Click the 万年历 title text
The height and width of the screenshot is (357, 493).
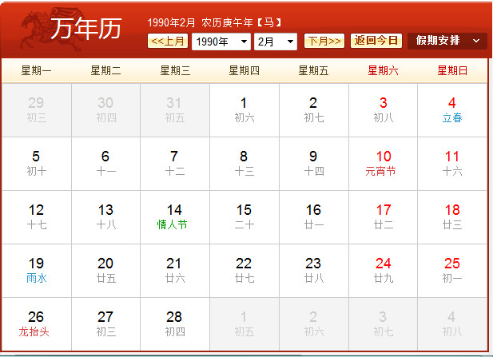[x=85, y=29]
